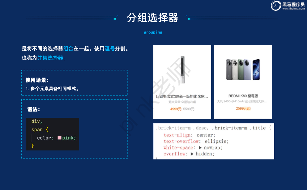Click the 分组选择器 slide title
Screen dimensions: 307x190
[x=152, y=18]
